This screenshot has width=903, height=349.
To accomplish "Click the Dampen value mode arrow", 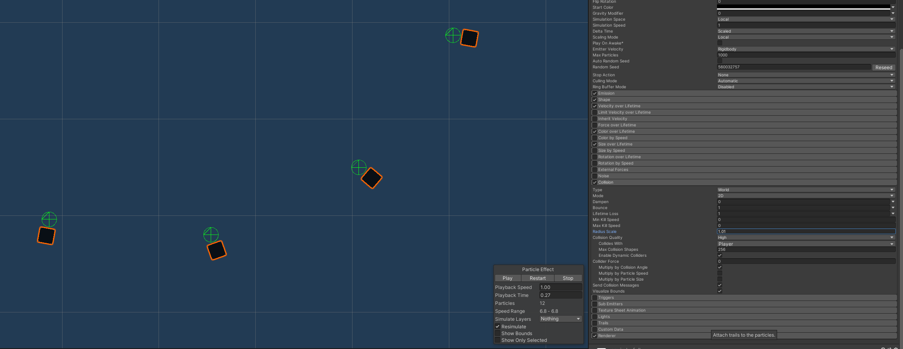I will [893, 202].
